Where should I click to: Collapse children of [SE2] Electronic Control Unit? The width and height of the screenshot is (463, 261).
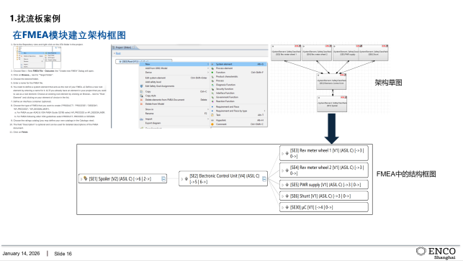point(264,179)
